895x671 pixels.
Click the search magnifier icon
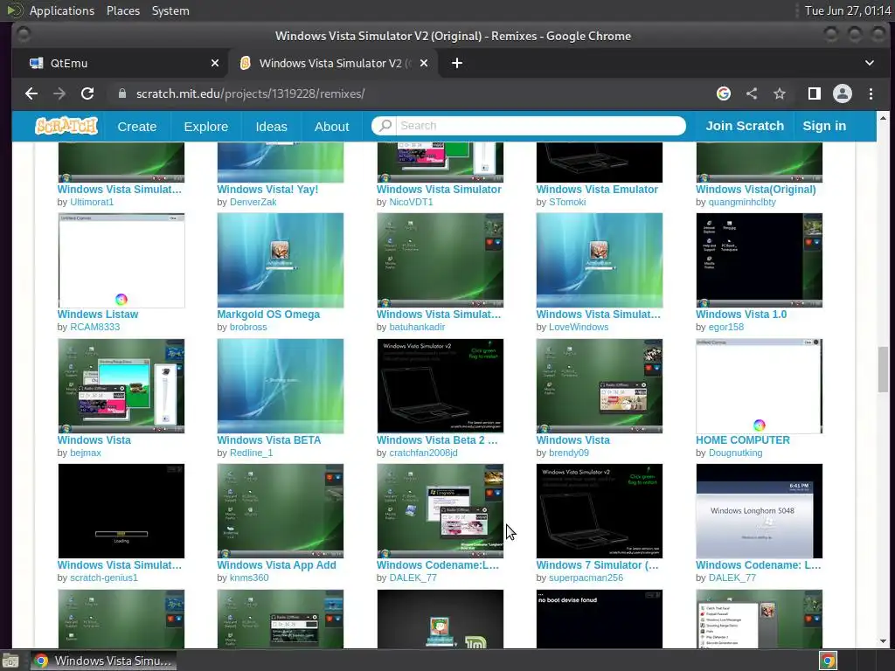(x=385, y=126)
